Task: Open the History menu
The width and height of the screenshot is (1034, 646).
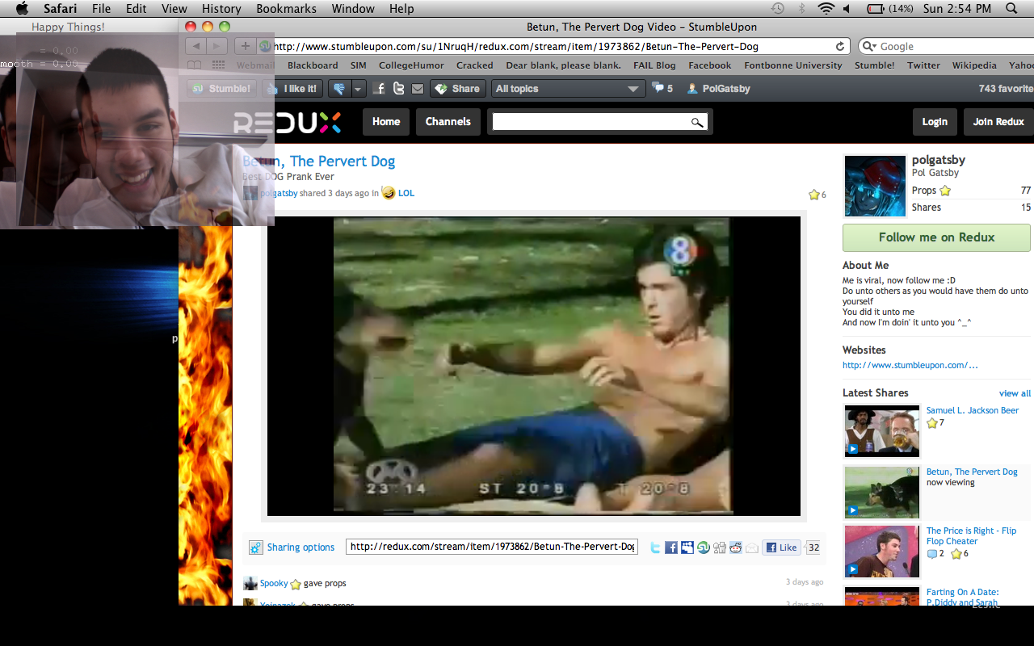Action: [x=221, y=9]
